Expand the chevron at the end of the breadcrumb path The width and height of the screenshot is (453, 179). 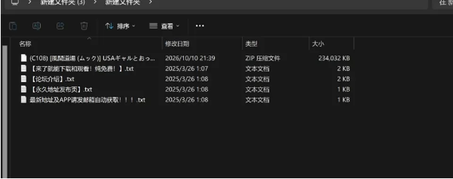pyautogui.click(x=150, y=2)
